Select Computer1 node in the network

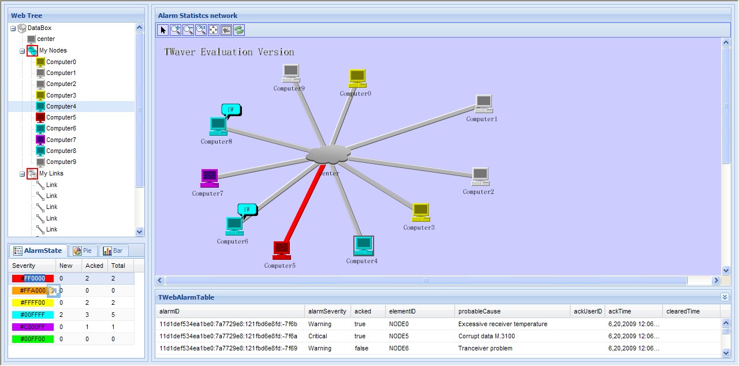coord(484,104)
